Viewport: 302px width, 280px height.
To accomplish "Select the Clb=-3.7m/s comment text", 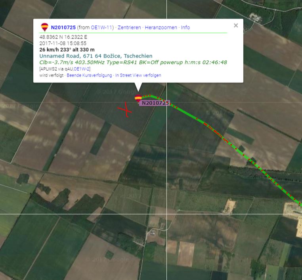I will tap(133, 62).
